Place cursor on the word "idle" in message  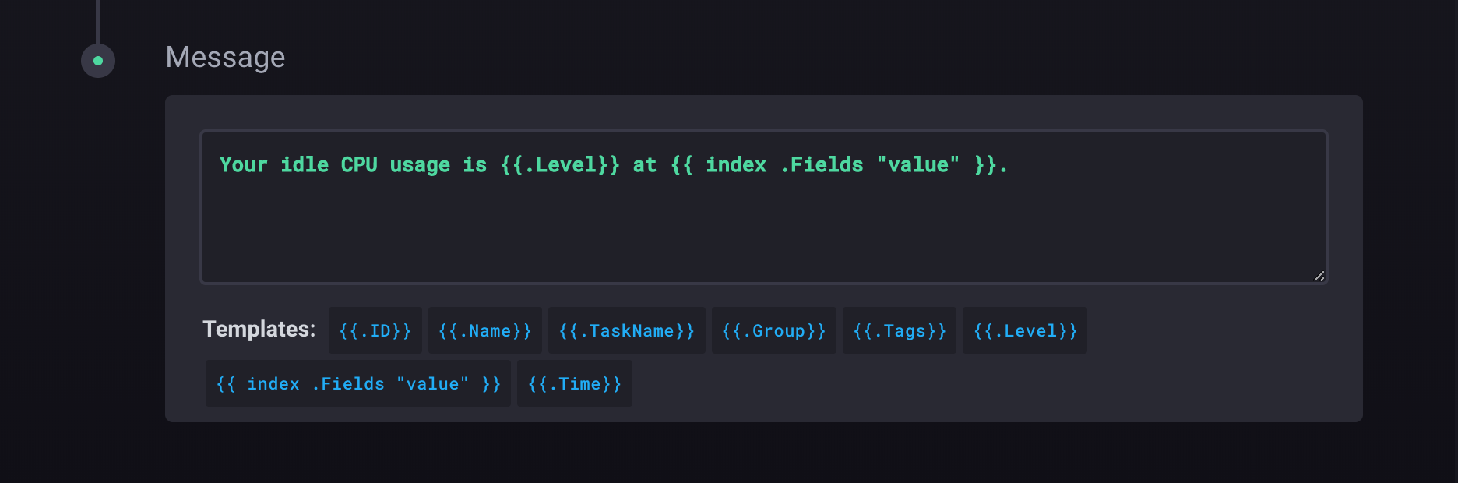point(304,165)
